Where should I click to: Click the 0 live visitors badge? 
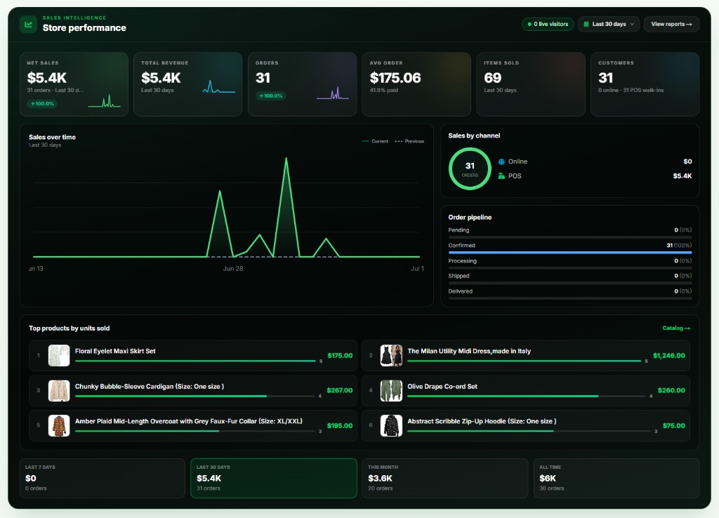point(548,25)
